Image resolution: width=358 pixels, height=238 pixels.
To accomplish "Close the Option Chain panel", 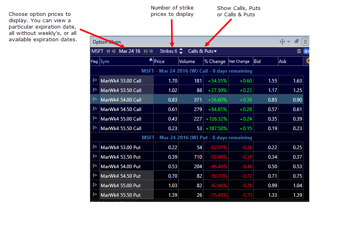I will (305, 42).
